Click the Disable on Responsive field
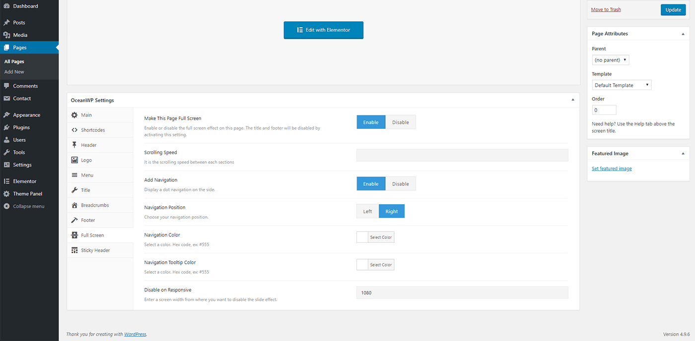Screen dimensions: 695x341 462,292
